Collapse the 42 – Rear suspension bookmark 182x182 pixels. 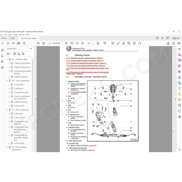7,110
